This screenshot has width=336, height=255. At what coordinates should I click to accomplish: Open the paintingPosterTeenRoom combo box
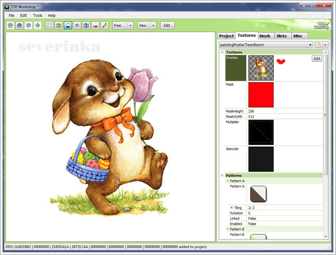(266, 45)
